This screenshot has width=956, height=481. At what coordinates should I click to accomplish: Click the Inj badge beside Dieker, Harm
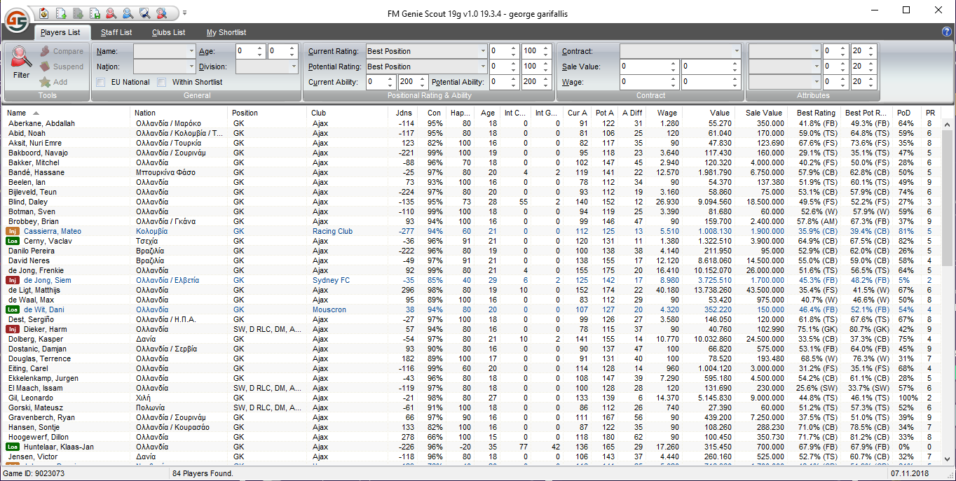point(12,329)
